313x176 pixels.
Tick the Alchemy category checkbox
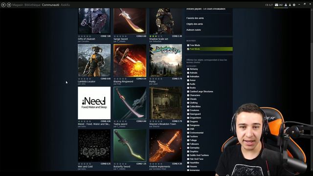pyautogui.click(x=188, y=69)
